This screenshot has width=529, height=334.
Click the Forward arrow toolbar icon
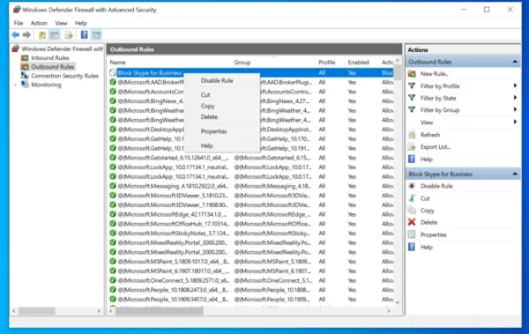pos(26,34)
